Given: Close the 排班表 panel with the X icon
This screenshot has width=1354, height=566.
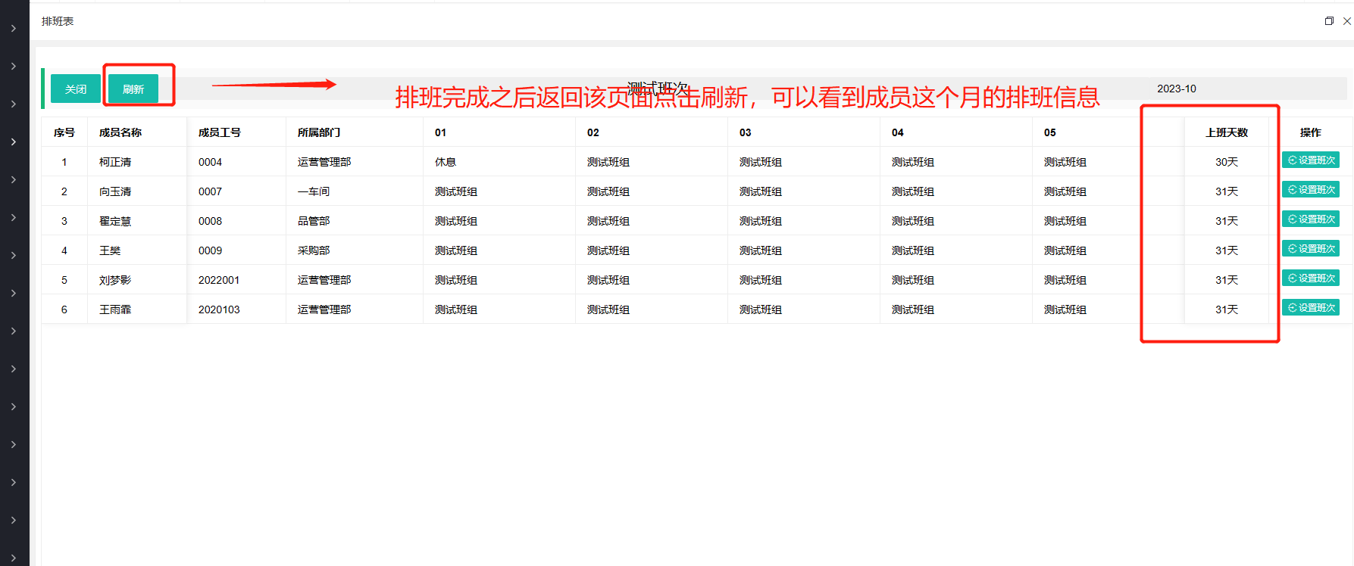Looking at the screenshot, I should (1346, 21).
